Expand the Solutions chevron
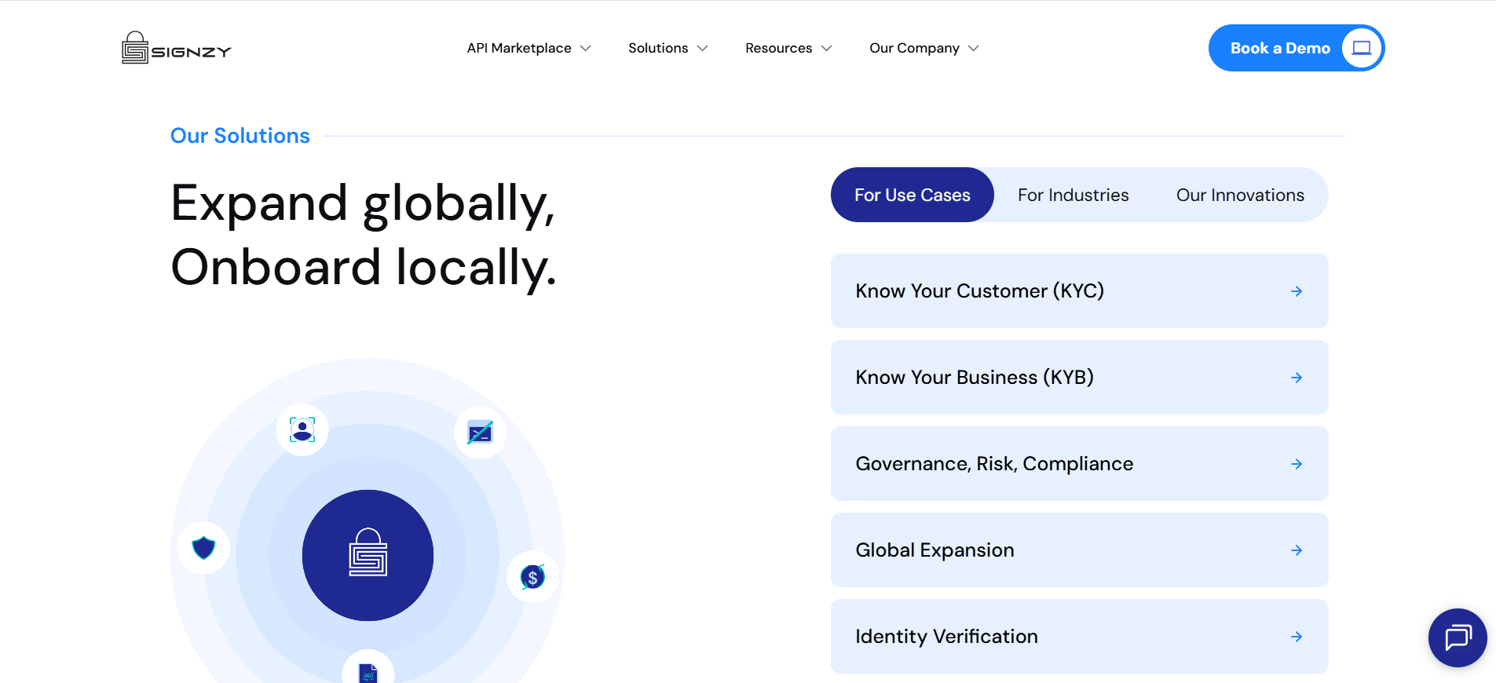 tap(702, 49)
